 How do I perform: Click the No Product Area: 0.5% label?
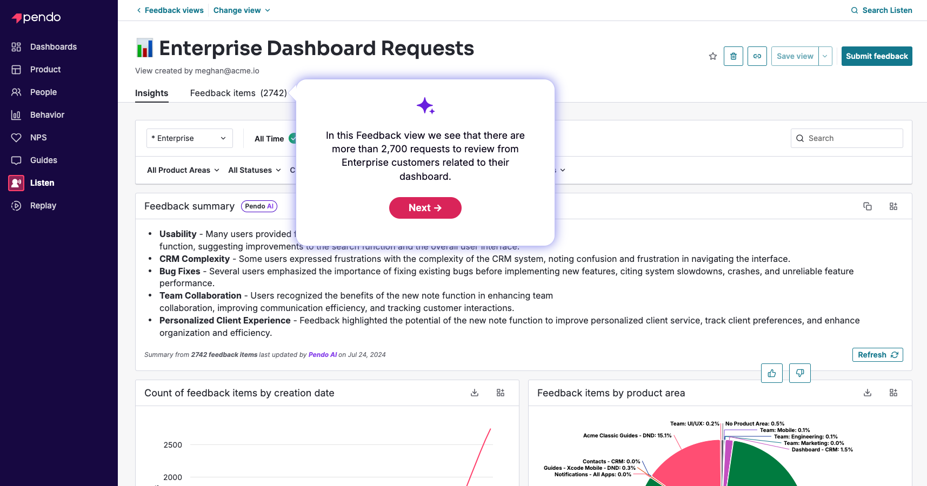(x=755, y=424)
